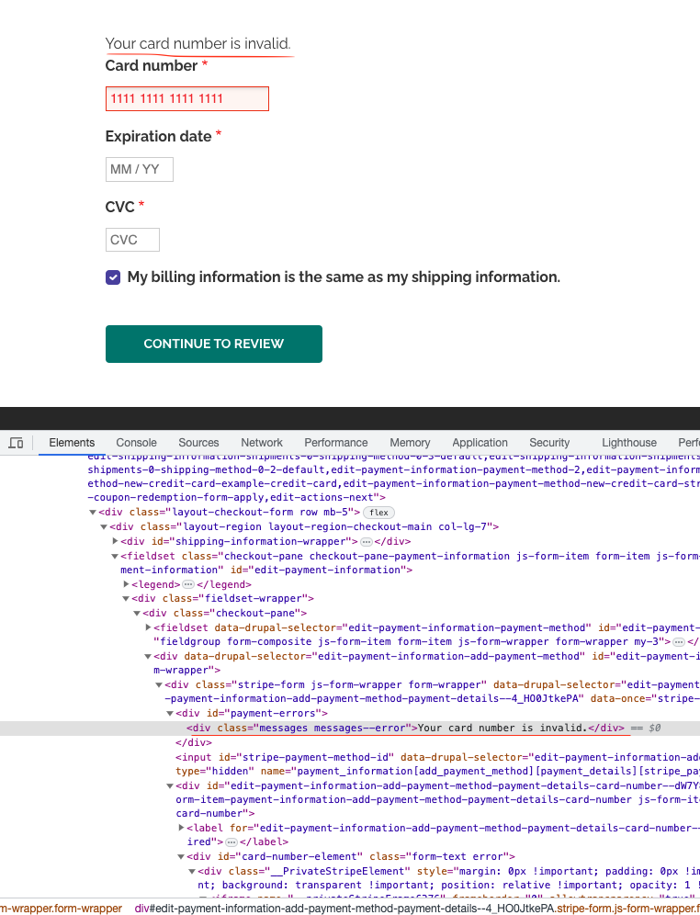Click the Card number input field

click(x=187, y=98)
